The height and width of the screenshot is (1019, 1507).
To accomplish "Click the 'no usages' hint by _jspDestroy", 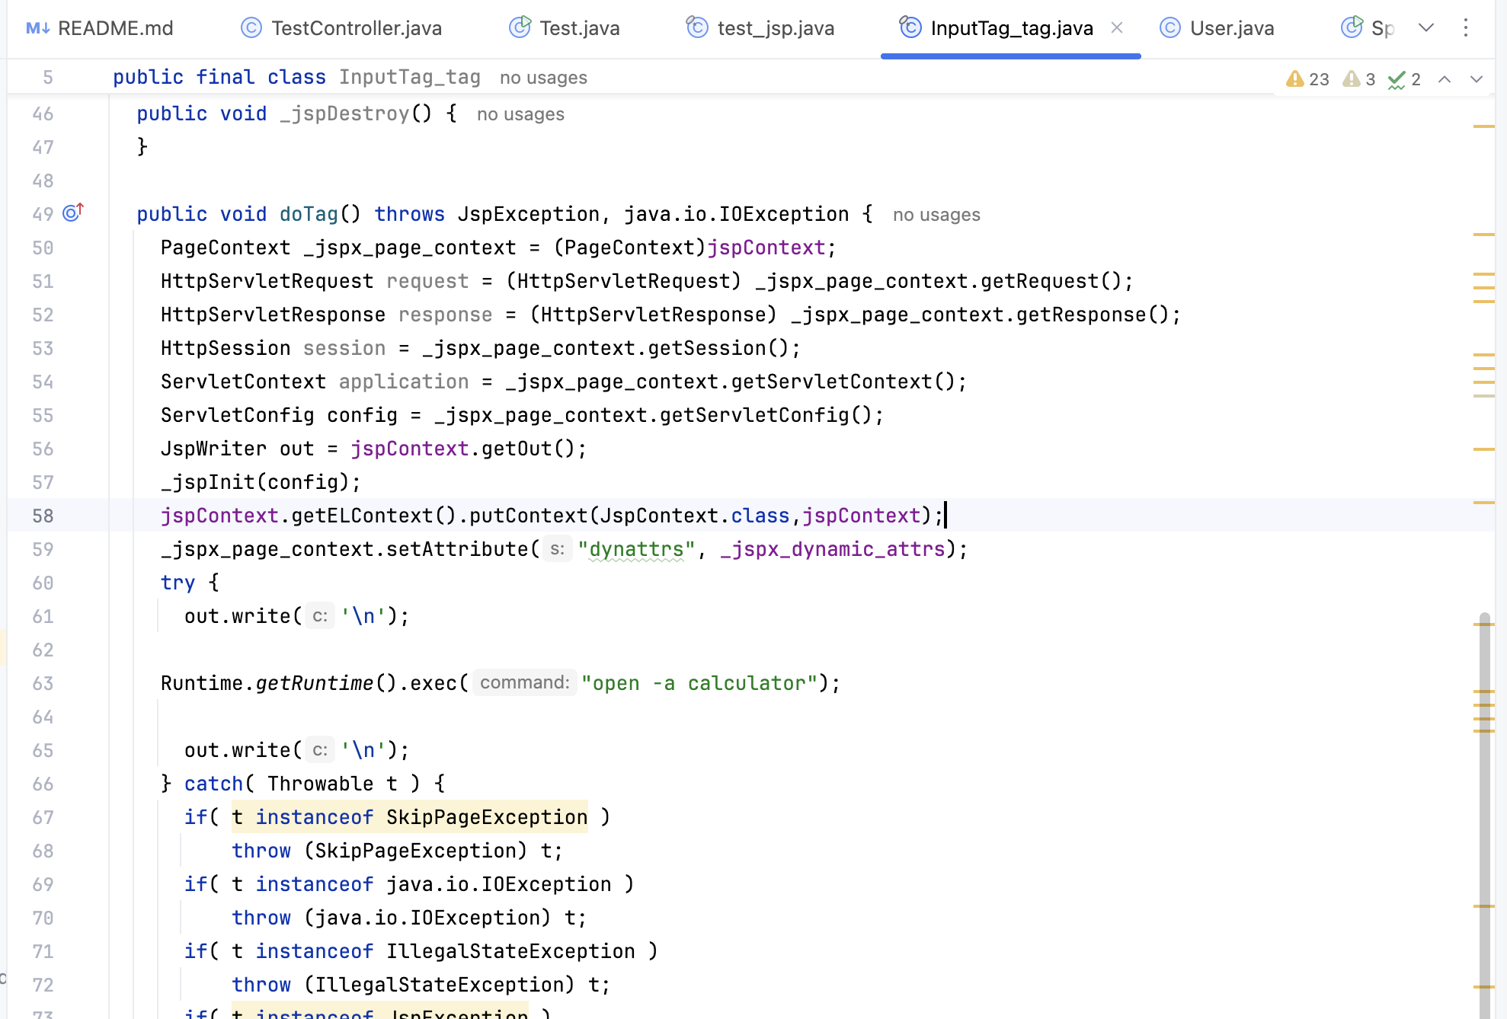I will [x=520, y=114].
